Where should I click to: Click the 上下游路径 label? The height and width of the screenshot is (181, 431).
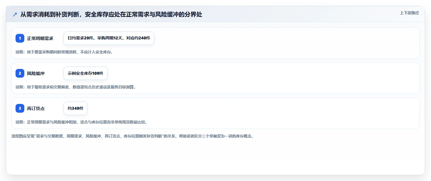click(410, 13)
